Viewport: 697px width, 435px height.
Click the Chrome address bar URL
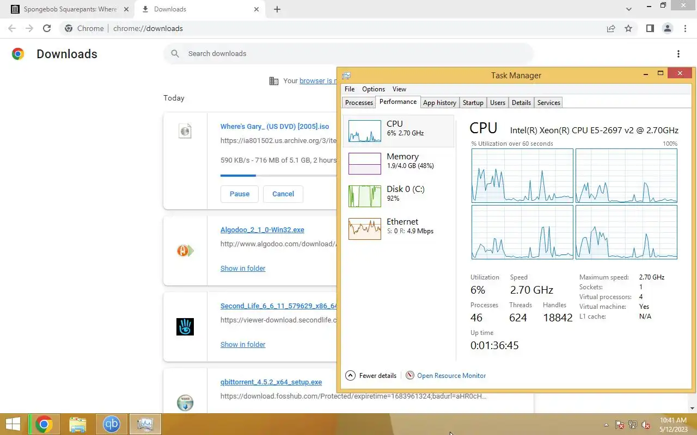pyautogui.click(x=148, y=28)
